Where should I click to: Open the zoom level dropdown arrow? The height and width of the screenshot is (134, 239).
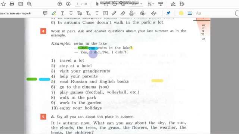coord(141,4)
